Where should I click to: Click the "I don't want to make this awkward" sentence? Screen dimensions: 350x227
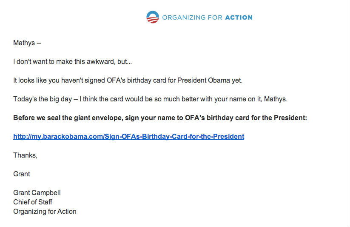[72, 62]
